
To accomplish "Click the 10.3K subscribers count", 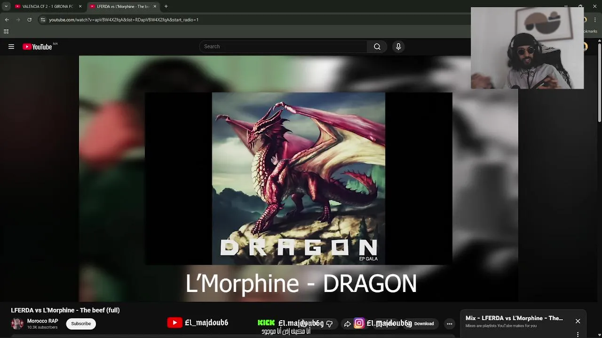I will [x=42, y=327].
